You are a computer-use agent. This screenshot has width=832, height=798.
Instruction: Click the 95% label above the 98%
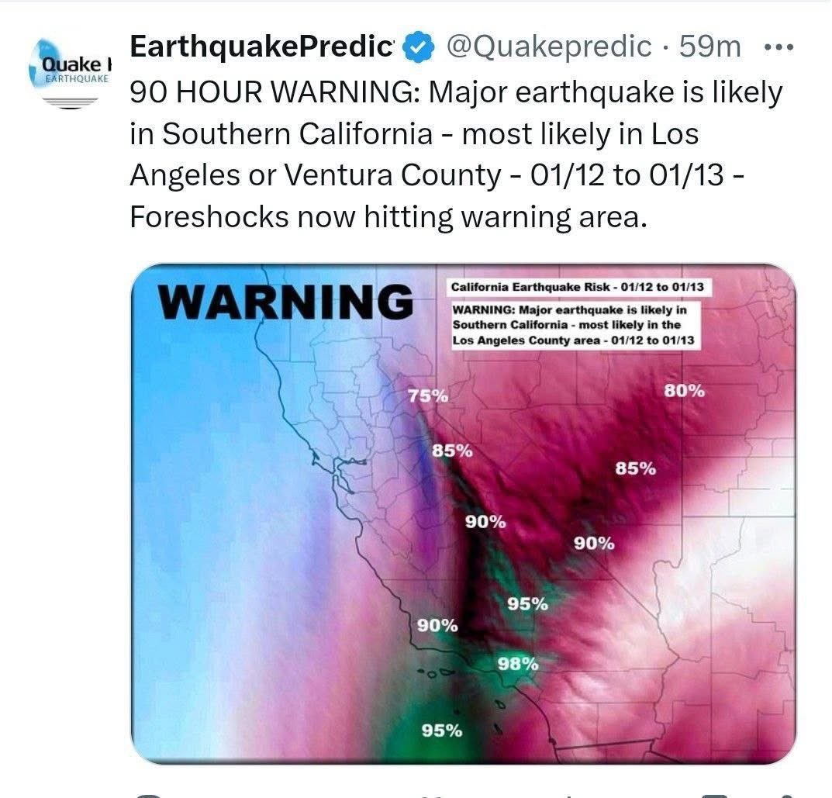tap(528, 604)
